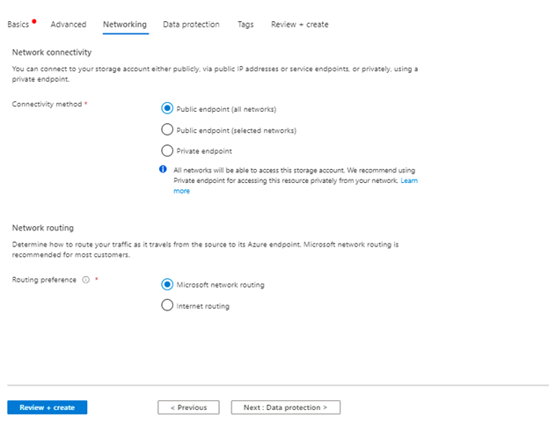The width and height of the screenshot is (549, 432).
Task: Choose Public endpoint (selected networks) radio
Action: point(167,129)
